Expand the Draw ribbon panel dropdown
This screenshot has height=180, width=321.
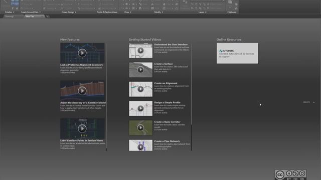(128, 12)
